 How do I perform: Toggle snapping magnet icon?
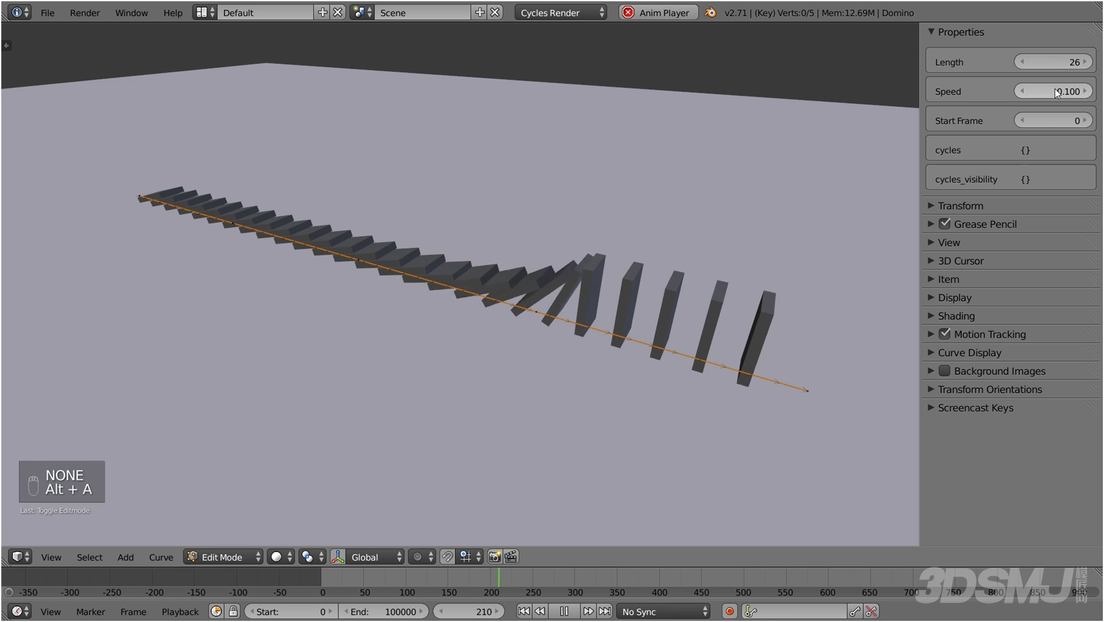(x=447, y=556)
